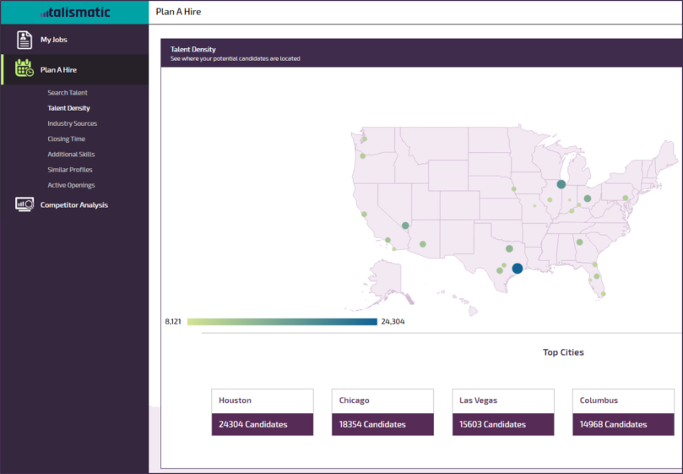Open Search Talent submenu item
This screenshot has width=683, height=474.
coord(68,93)
